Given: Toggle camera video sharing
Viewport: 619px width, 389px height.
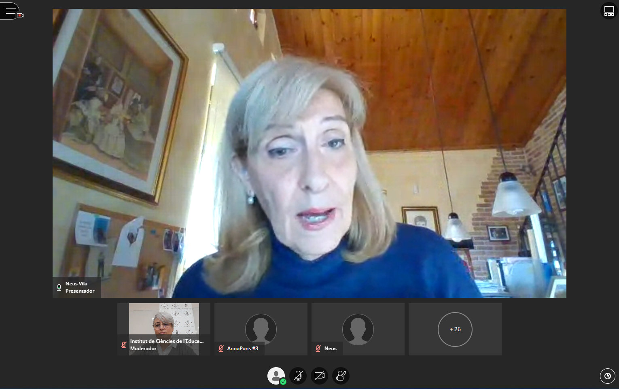Looking at the screenshot, I should tap(320, 376).
